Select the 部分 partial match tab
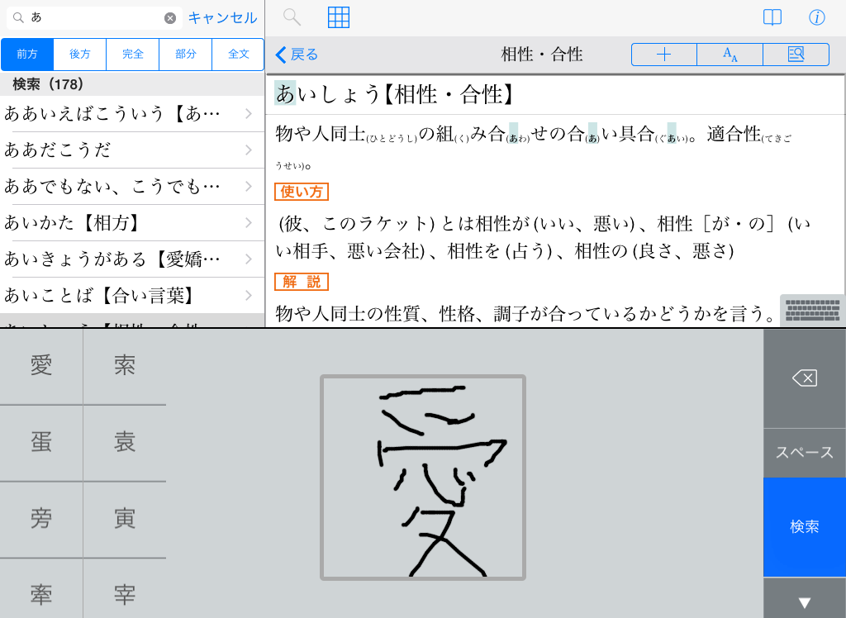The image size is (846, 618). [x=186, y=55]
